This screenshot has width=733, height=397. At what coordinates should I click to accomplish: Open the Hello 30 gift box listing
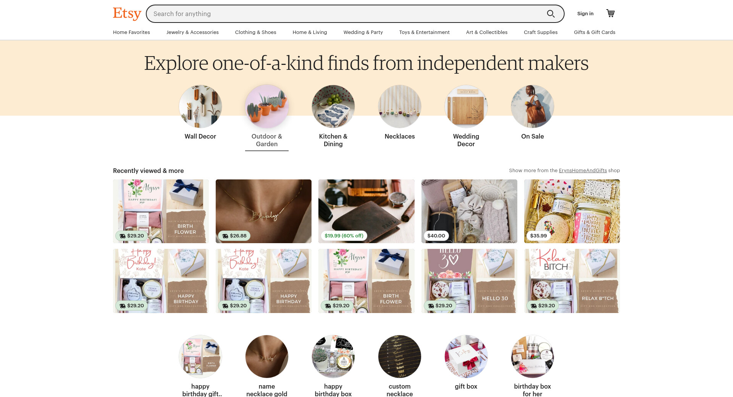click(469, 281)
